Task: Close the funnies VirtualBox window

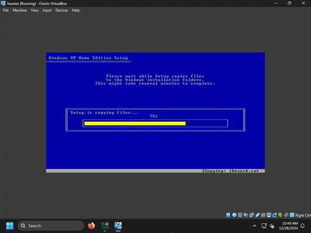Action: pyautogui.click(x=303, y=3)
